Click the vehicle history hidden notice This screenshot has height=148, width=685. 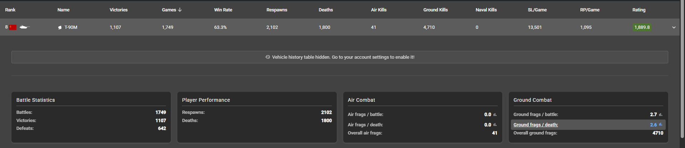[x=343, y=57]
